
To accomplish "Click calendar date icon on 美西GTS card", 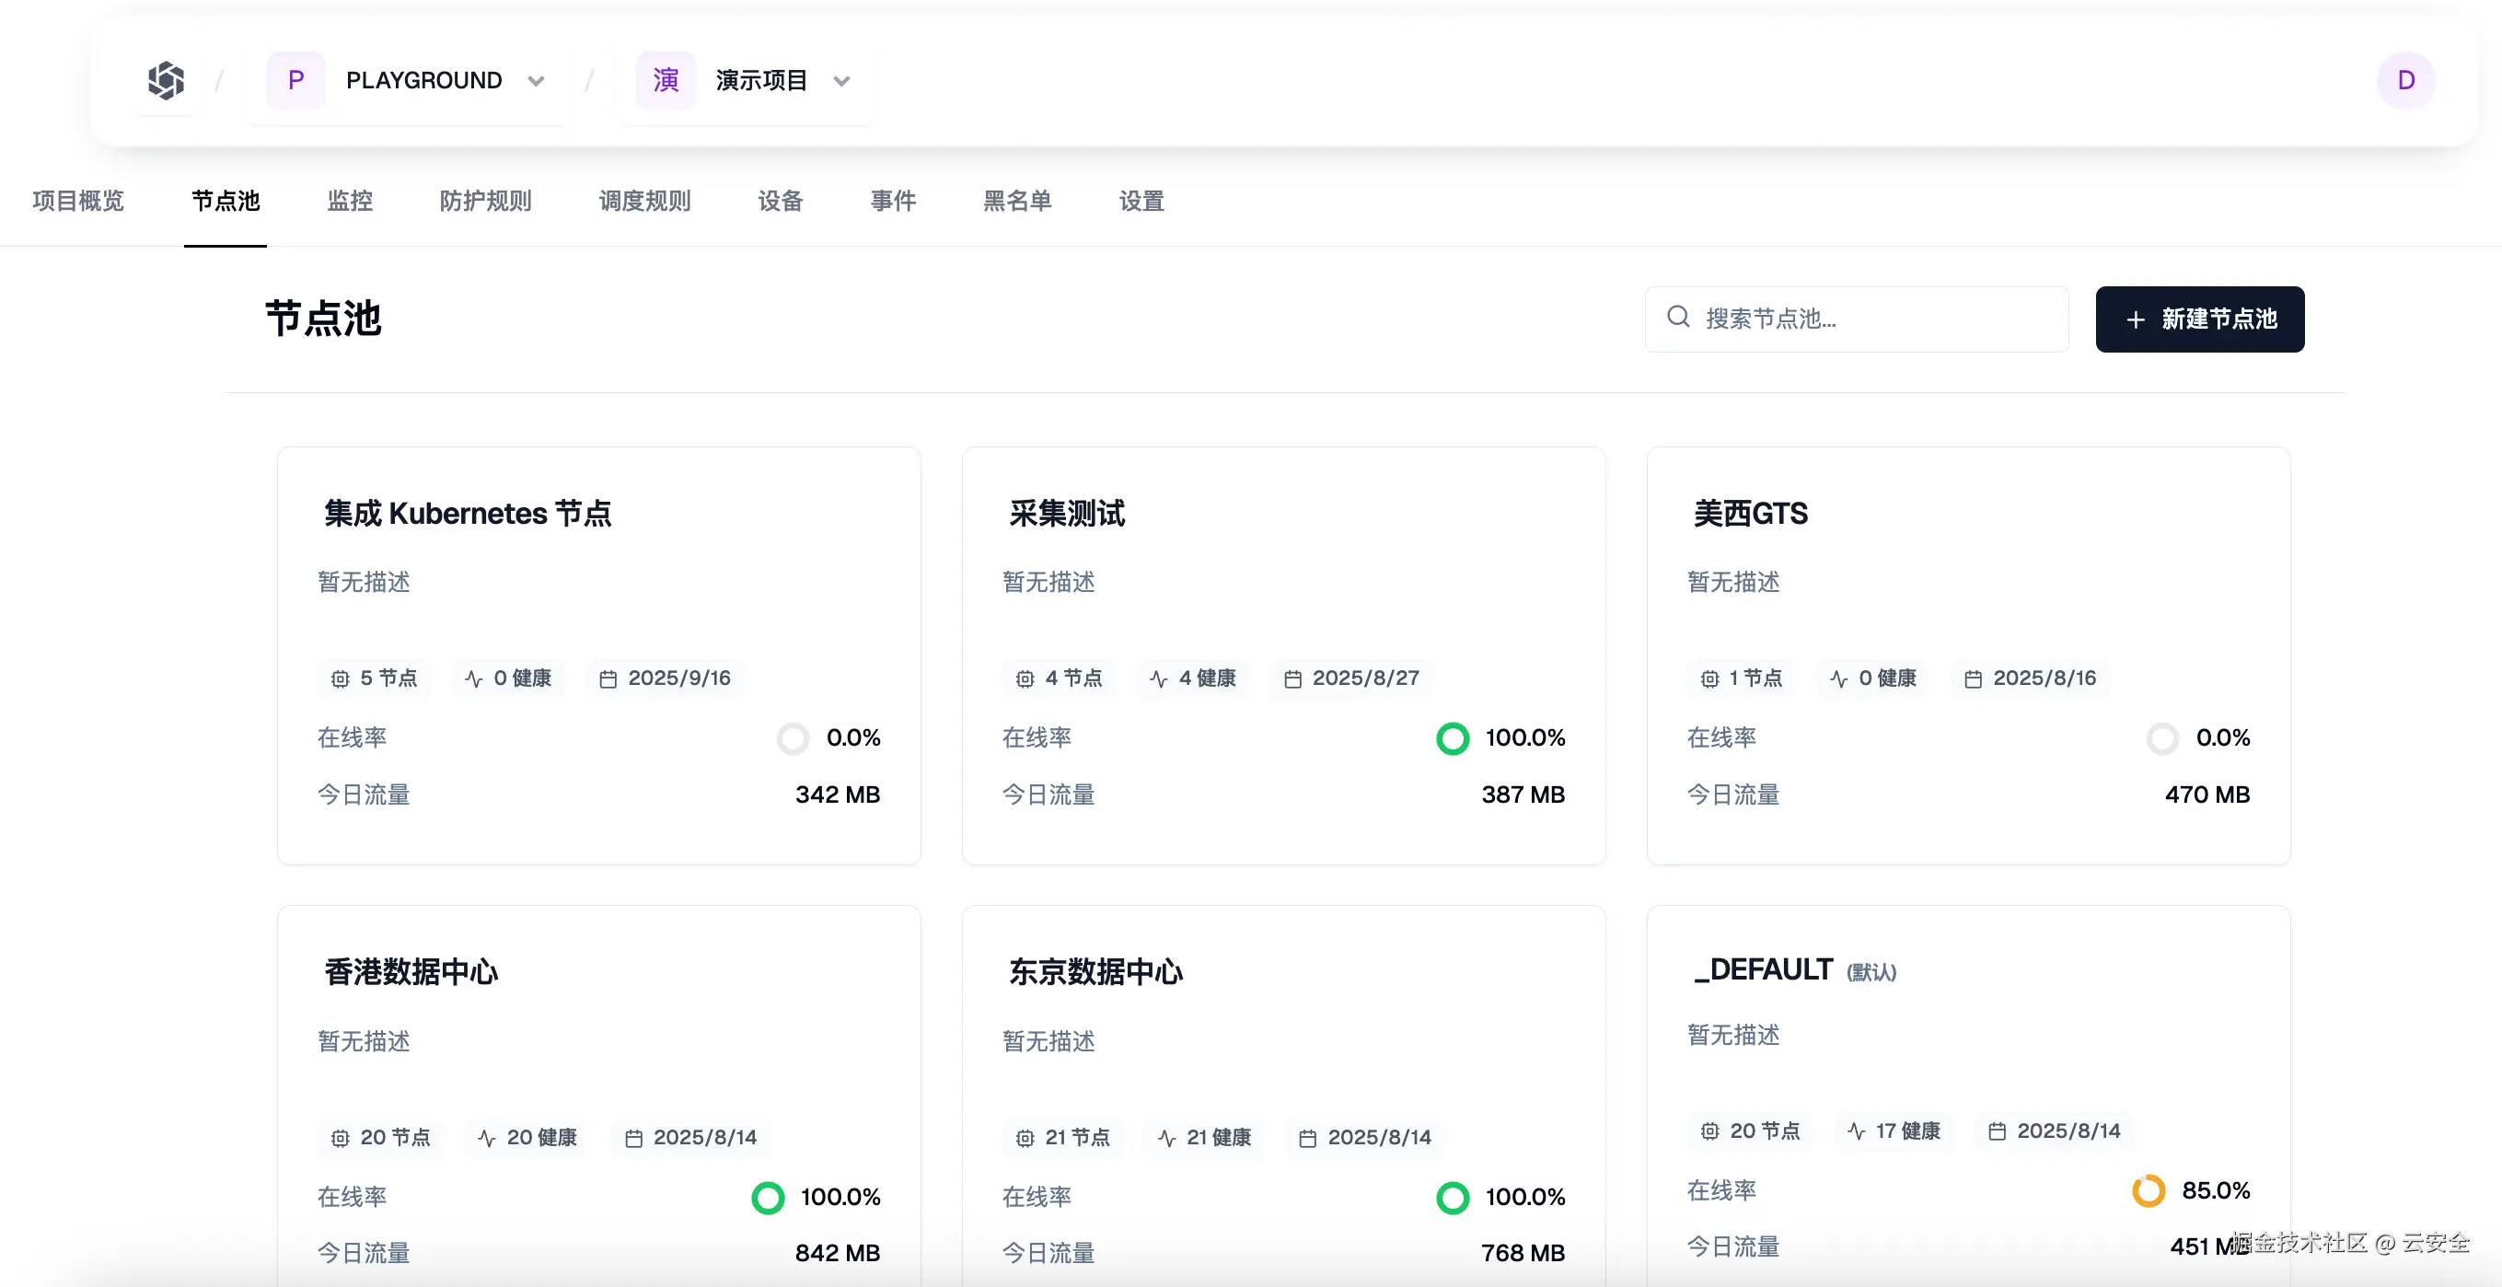I will coord(1973,679).
